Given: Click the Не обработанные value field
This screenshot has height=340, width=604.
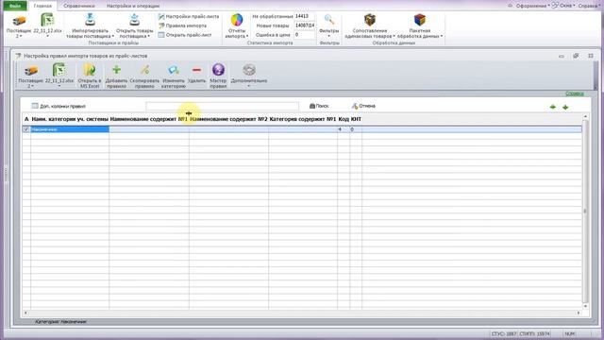Looking at the screenshot, I should pyautogui.click(x=304, y=17).
